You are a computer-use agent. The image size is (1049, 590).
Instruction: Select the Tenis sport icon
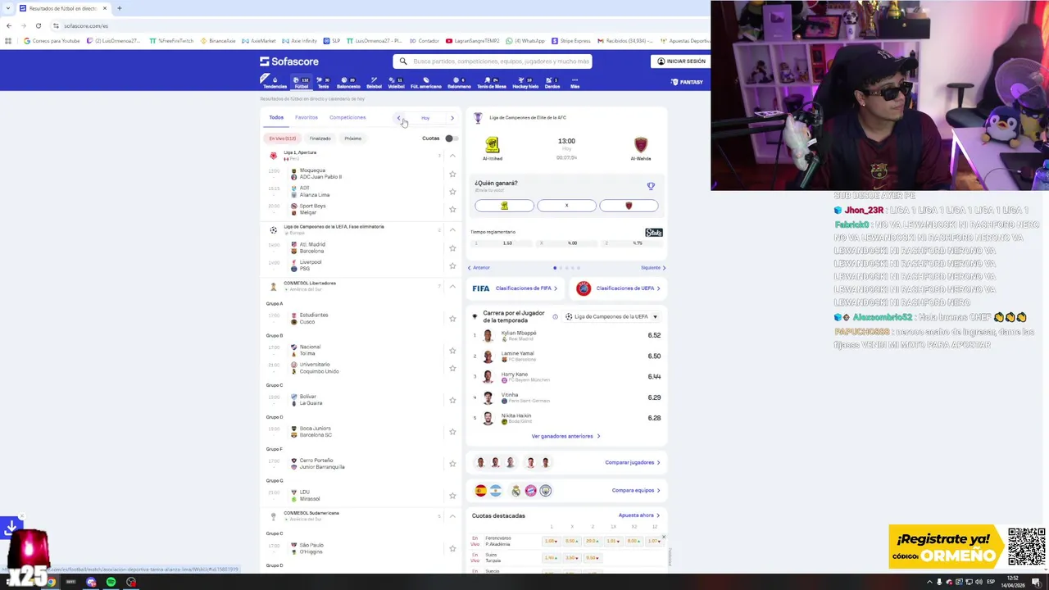(323, 82)
